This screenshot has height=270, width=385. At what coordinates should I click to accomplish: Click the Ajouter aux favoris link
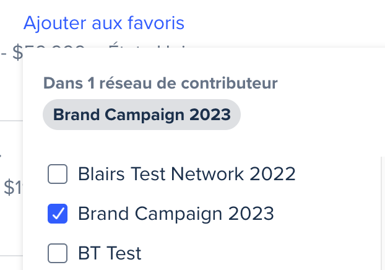coord(103,24)
